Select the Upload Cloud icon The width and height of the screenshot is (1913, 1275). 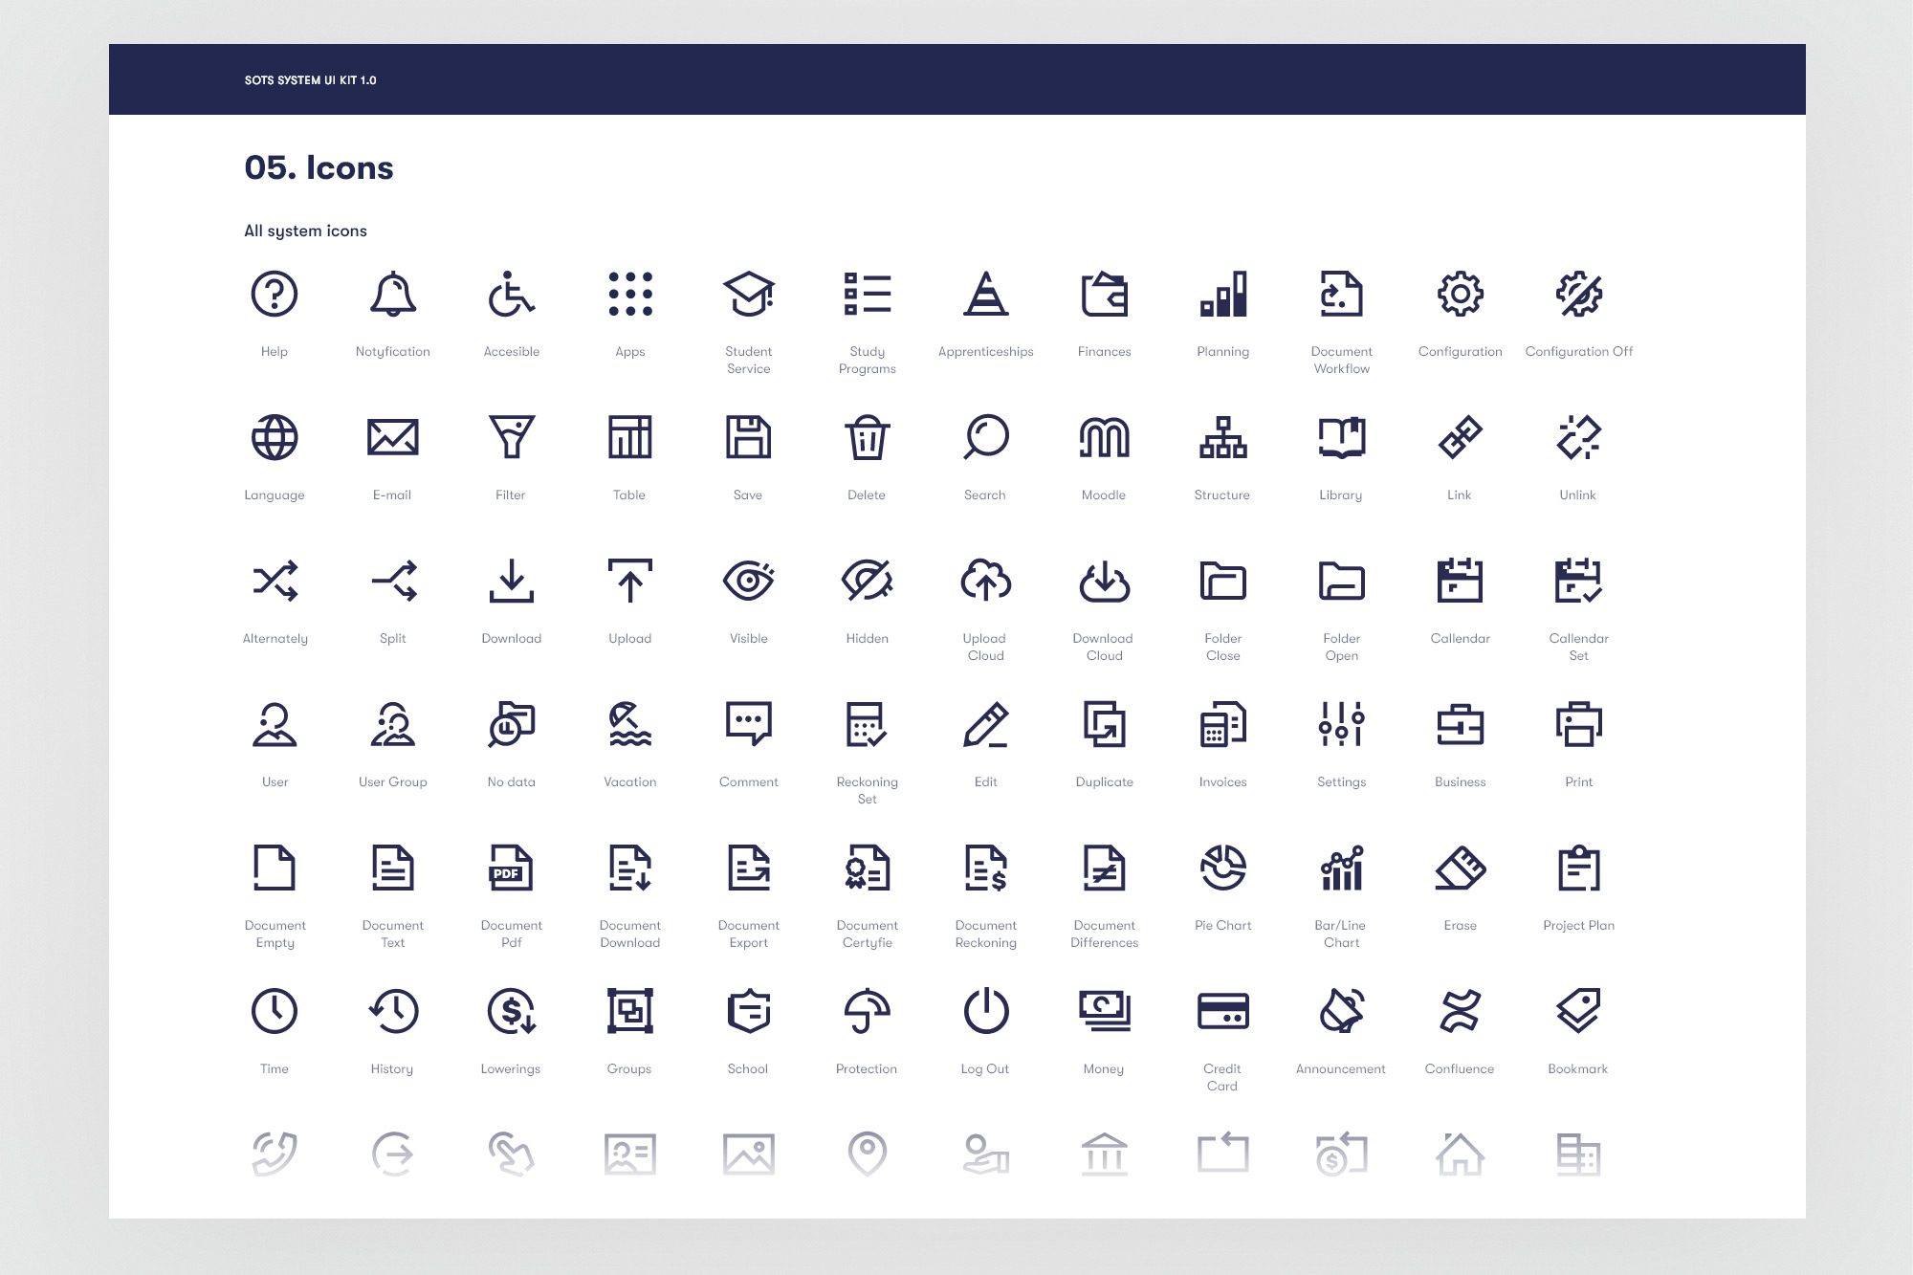(x=985, y=581)
